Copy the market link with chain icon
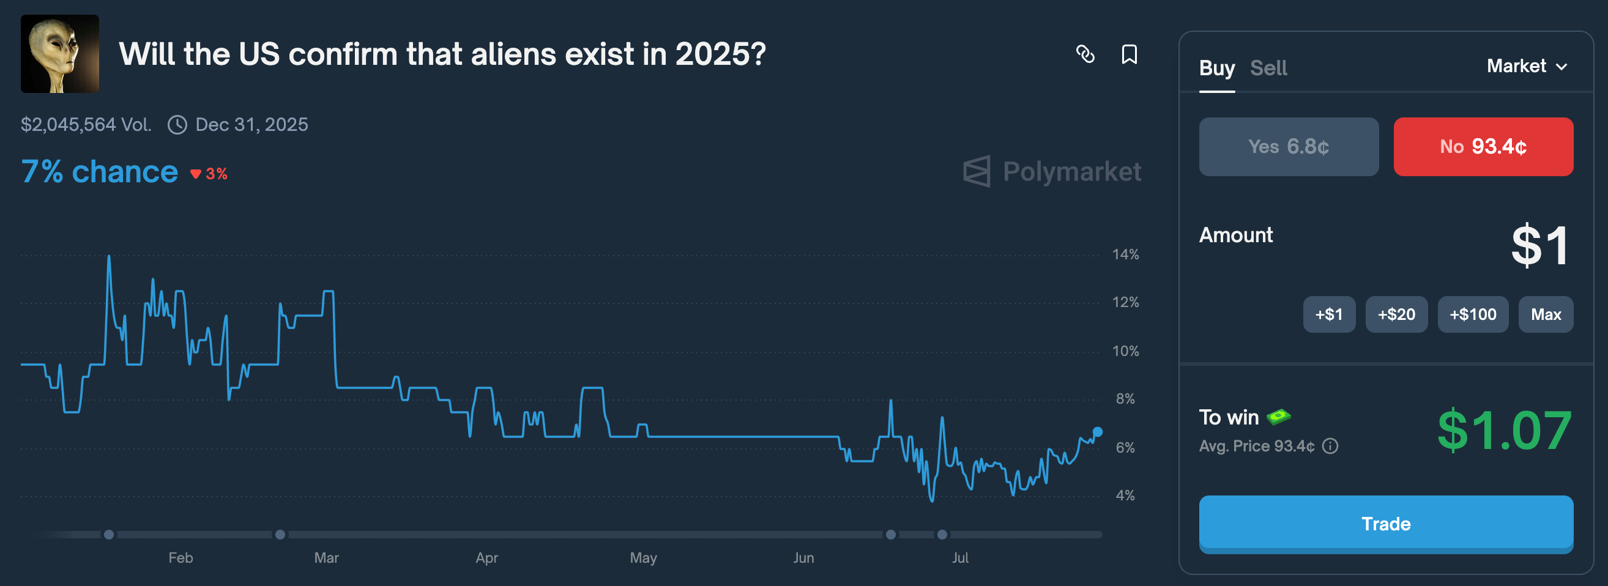The image size is (1608, 586). click(x=1085, y=54)
